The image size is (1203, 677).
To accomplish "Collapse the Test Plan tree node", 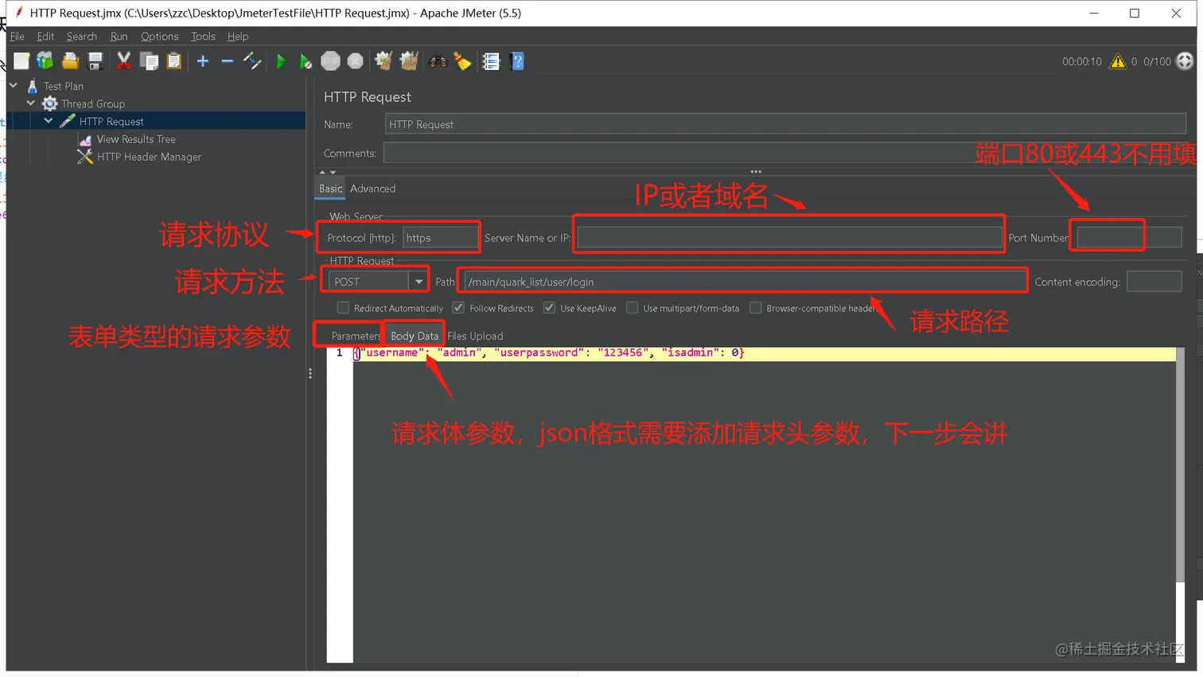I will 14,85.
